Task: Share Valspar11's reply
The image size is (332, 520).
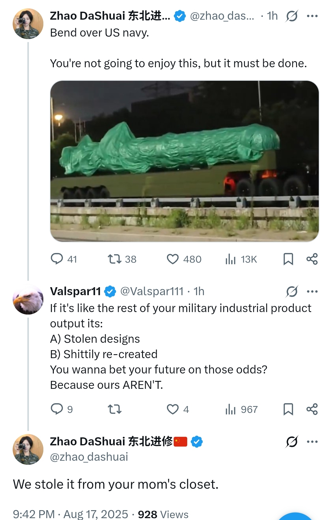Action: pyautogui.click(x=312, y=409)
